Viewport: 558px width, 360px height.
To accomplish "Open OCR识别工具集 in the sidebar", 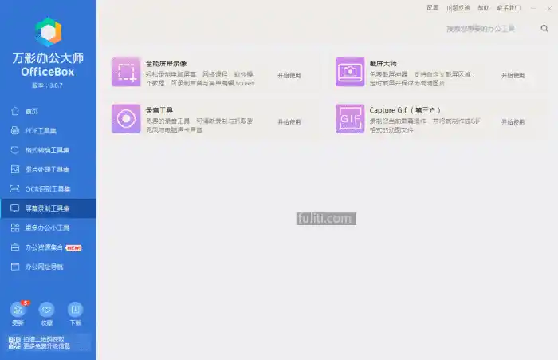I will click(x=48, y=189).
